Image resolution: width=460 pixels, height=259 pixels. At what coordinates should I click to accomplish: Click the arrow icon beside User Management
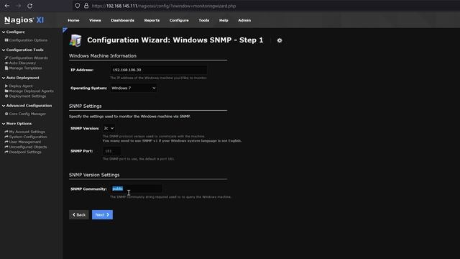coord(6,142)
